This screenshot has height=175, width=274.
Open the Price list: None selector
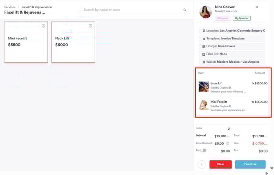pyautogui.click(x=233, y=54)
